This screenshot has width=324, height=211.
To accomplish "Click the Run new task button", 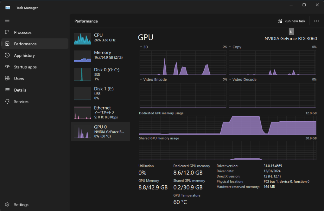I will [x=291, y=21].
